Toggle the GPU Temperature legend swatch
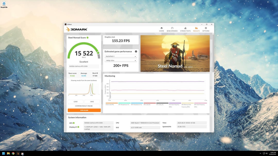Screen dimensions: 278x156 (x=137, y=103)
